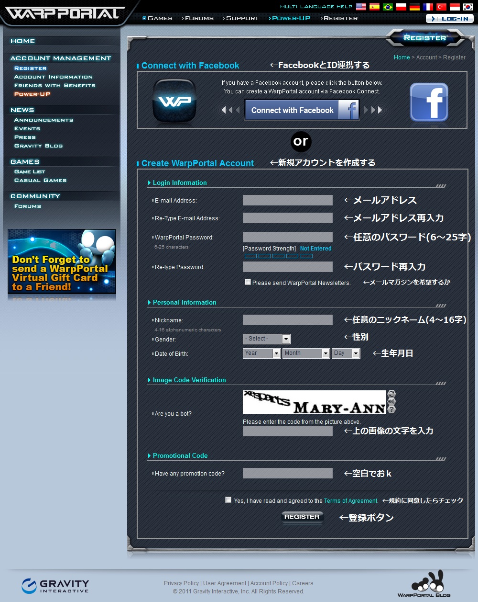
Task: Click the WarpPortal WP app icon
Action: point(174,101)
